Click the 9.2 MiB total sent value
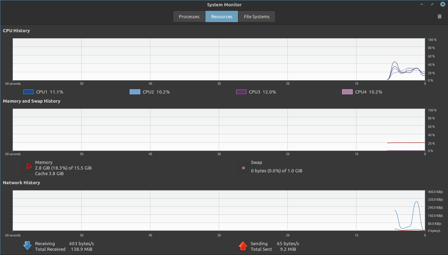 tap(288, 249)
